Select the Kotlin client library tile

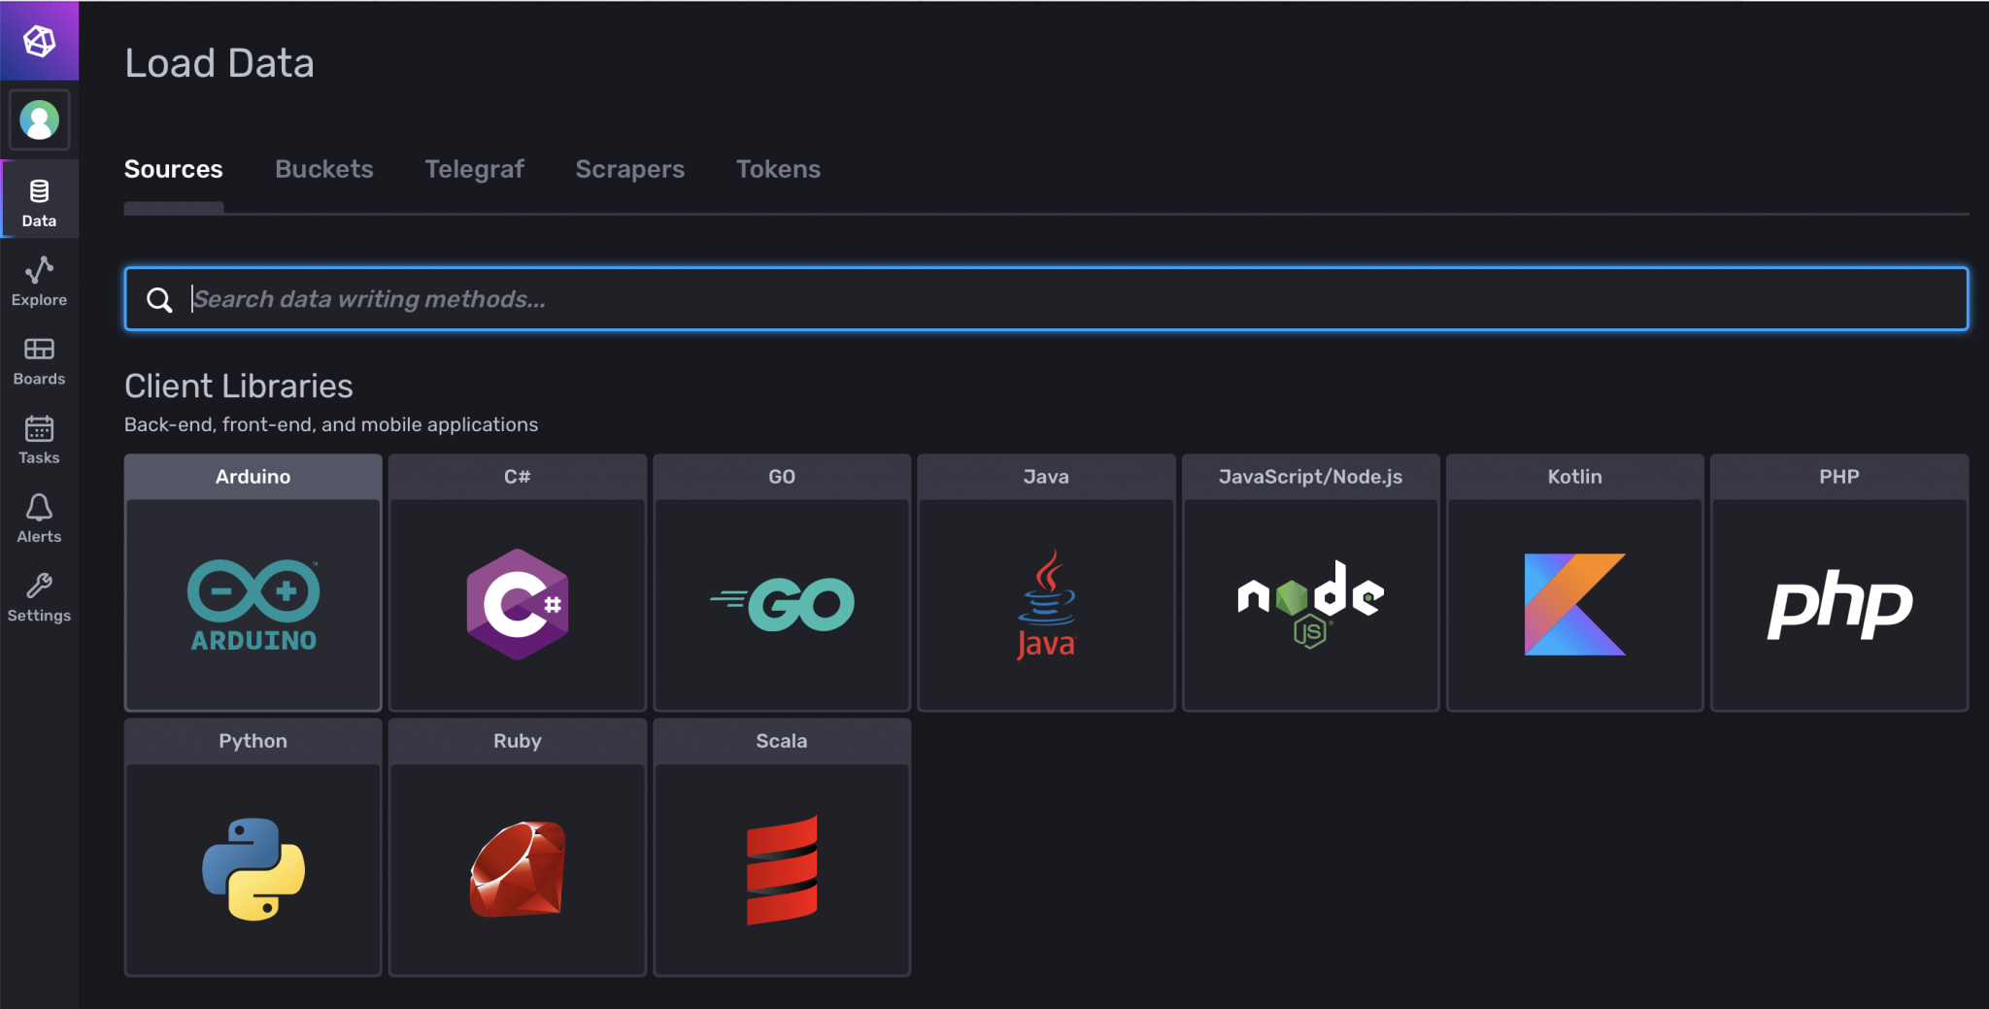click(x=1574, y=583)
